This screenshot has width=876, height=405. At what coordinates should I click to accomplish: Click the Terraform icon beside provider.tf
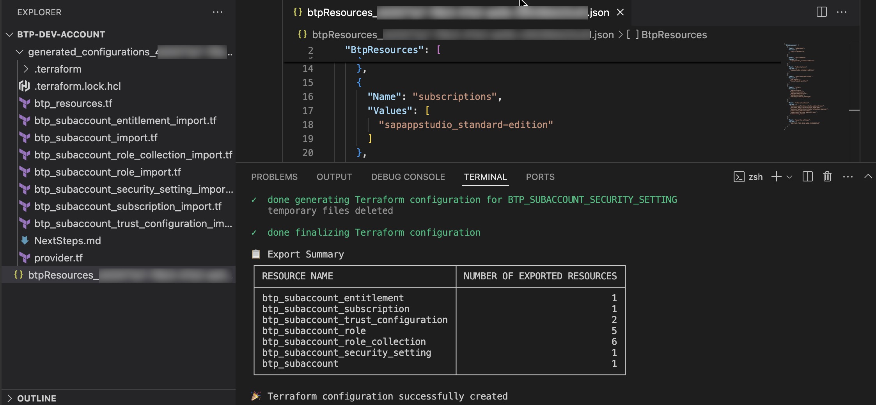(x=25, y=258)
